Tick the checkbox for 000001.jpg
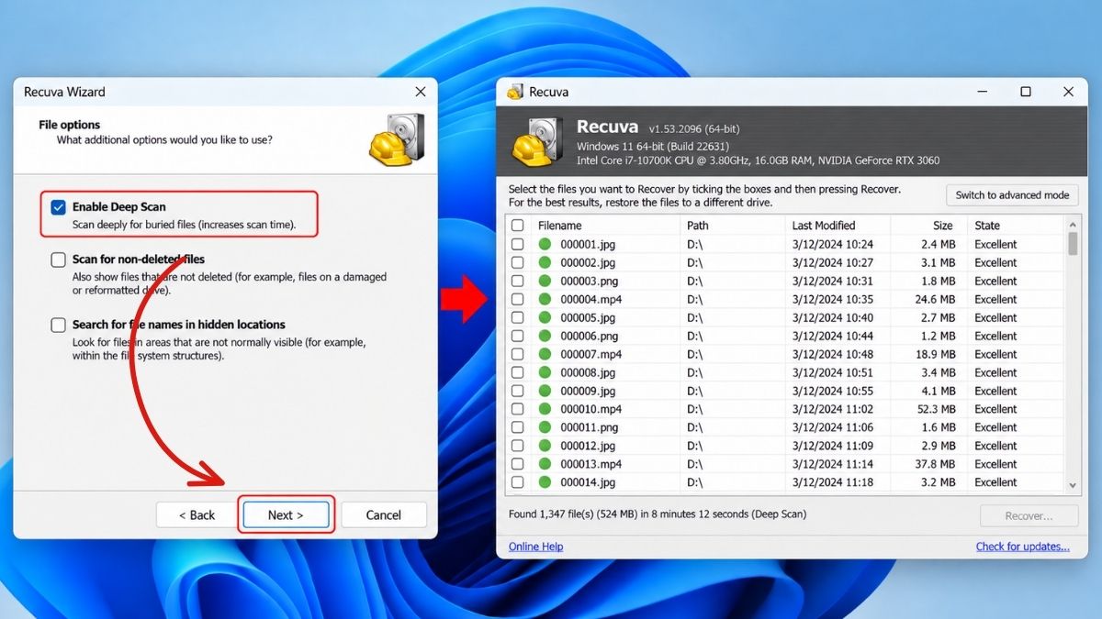Screen dimensions: 1102x619 pos(518,244)
